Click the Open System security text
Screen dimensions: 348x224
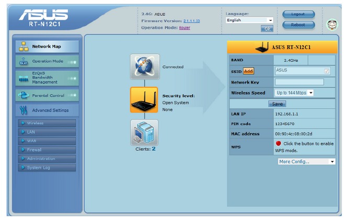pyautogui.click(x=175, y=103)
